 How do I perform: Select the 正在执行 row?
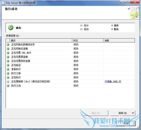tap(70, 78)
